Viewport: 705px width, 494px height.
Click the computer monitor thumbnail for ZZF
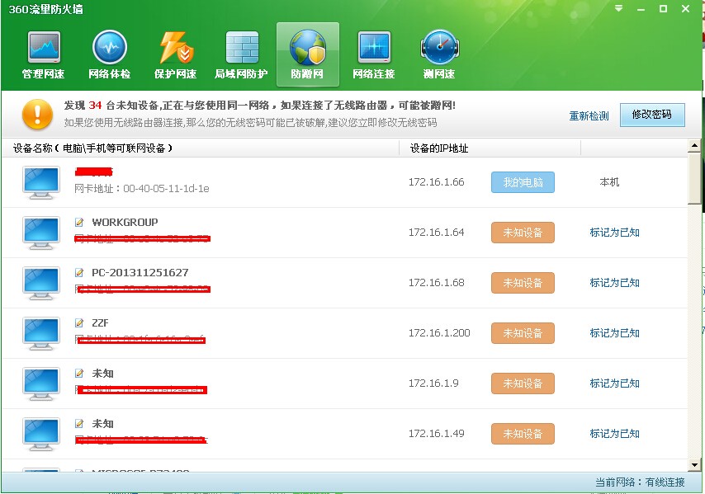[x=40, y=333]
